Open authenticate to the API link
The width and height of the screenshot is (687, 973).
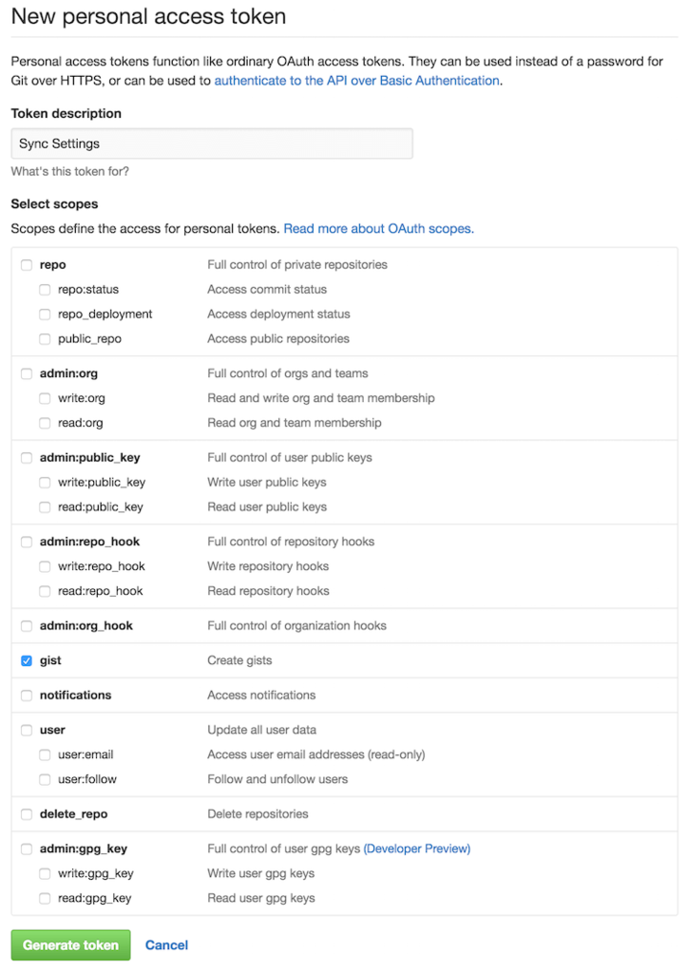tap(356, 81)
